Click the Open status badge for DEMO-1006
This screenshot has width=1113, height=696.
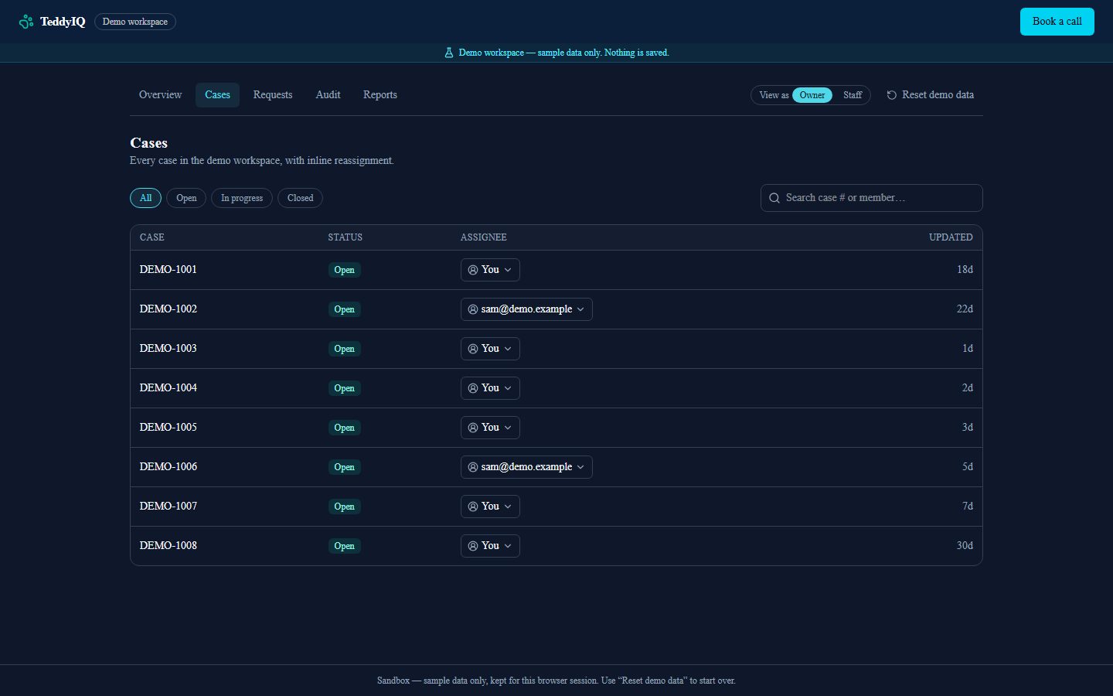point(344,467)
